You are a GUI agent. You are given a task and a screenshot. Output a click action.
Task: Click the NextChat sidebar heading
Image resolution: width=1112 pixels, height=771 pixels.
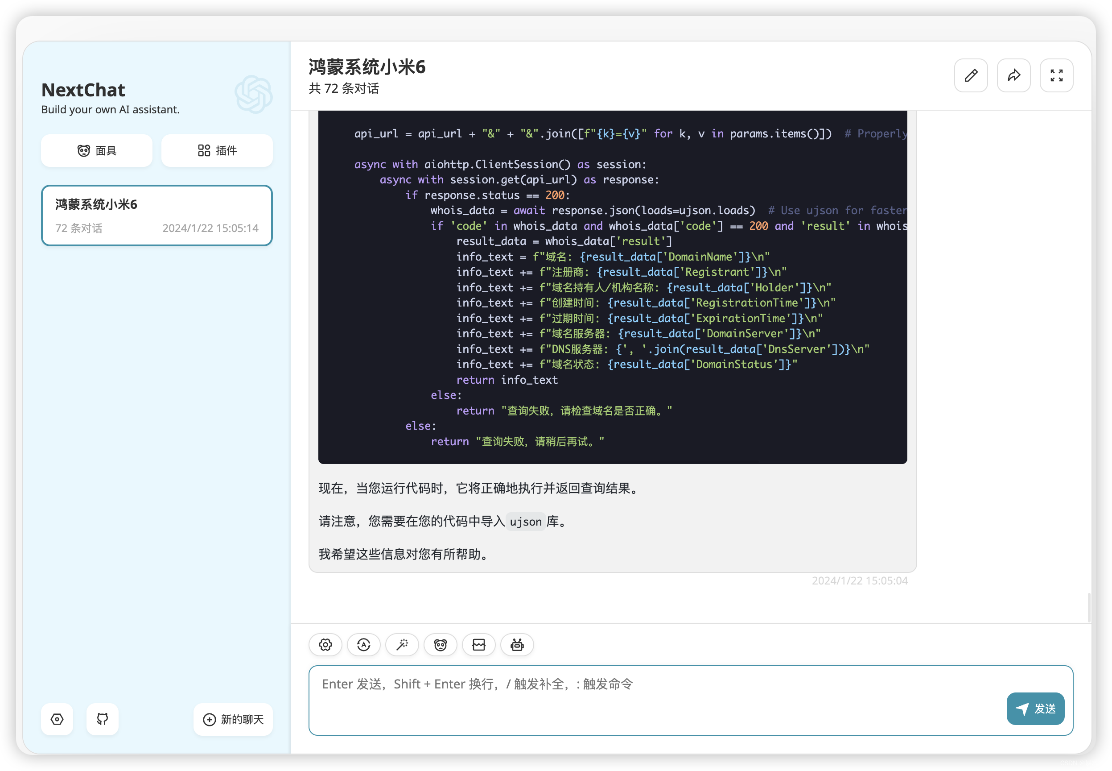(83, 90)
